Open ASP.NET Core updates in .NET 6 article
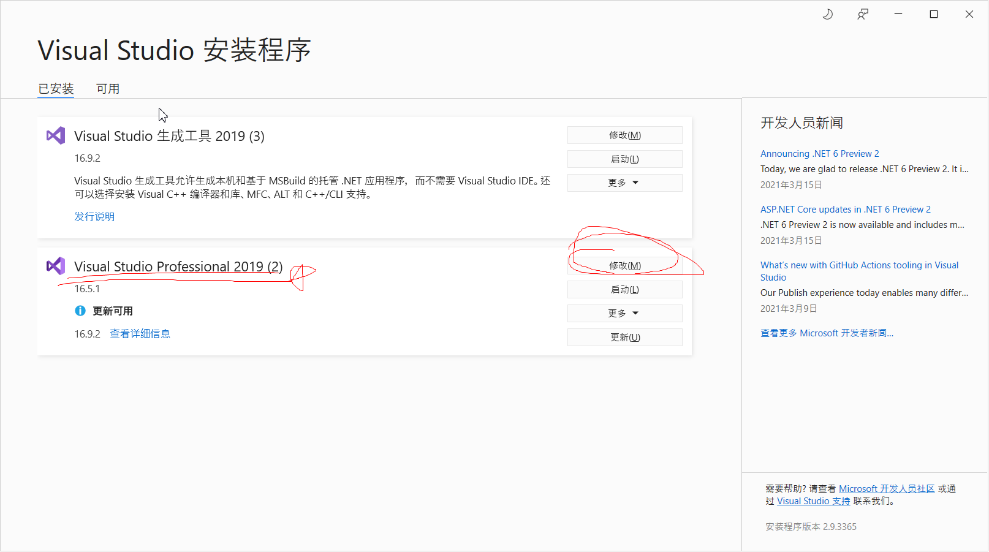989x552 pixels. pos(845,209)
